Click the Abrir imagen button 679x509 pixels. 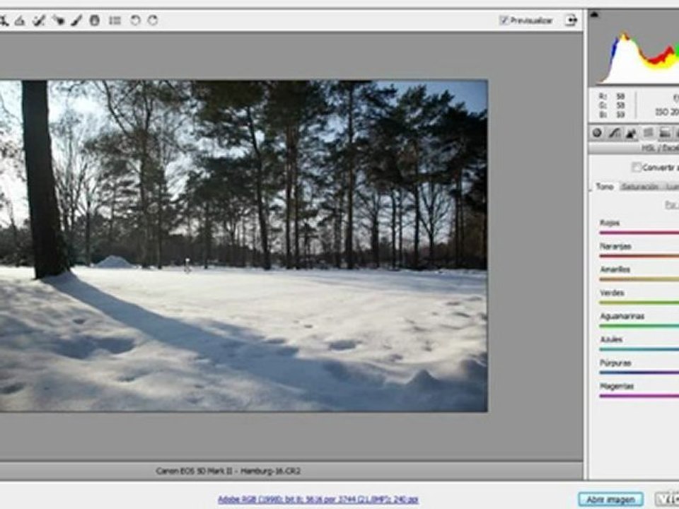pos(610,500)
